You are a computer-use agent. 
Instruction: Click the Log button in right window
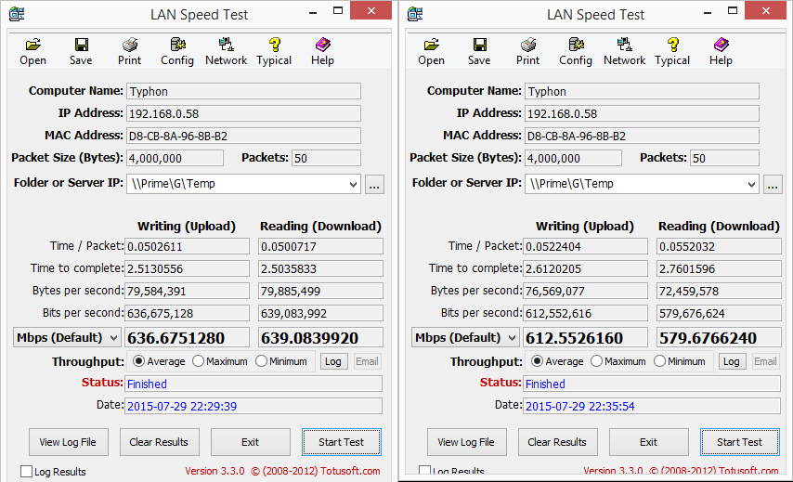pos(733,361)
